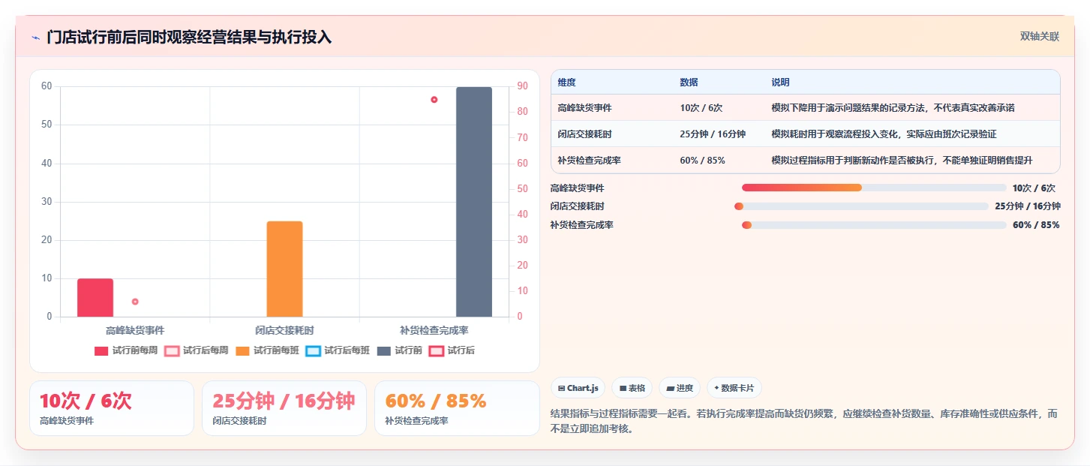The image size is (1090, 466).
Task: Click the 双轴关联 label in the header
Action: [x=1039, y=37]
